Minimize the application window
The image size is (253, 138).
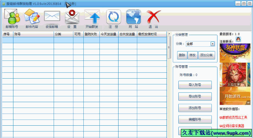(x=238, y=4)
